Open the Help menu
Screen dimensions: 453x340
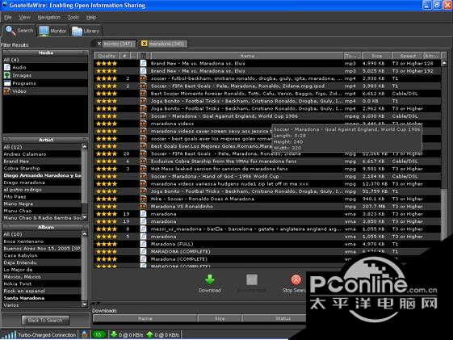pyautogui.click(x=91, y=17)
